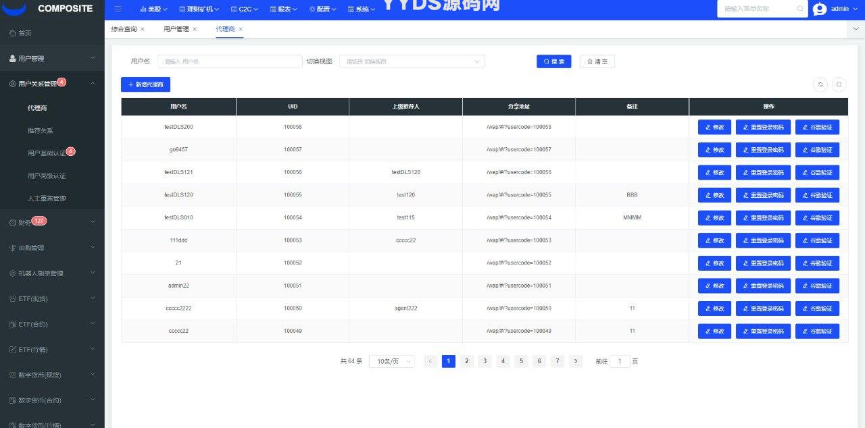This screenshot has width=865, height=428.
Task: Close the 用户管理 tab
Action: 195,29
